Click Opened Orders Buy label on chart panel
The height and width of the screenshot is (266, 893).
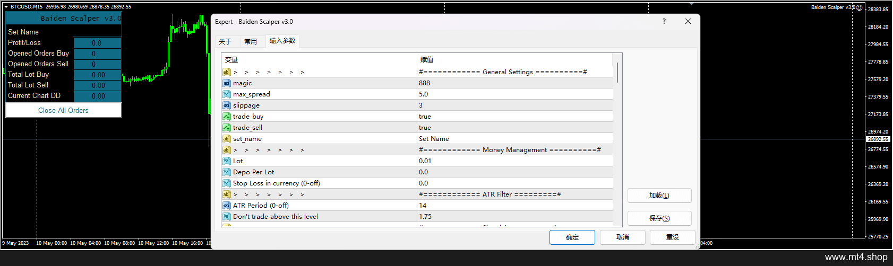pos(39,54)
